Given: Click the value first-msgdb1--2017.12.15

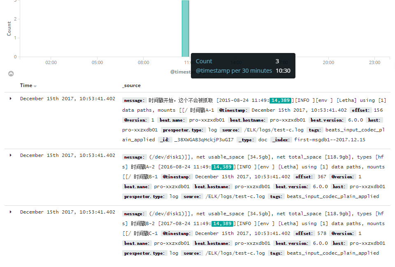Looking at the screenshot, I should point(330,140).
